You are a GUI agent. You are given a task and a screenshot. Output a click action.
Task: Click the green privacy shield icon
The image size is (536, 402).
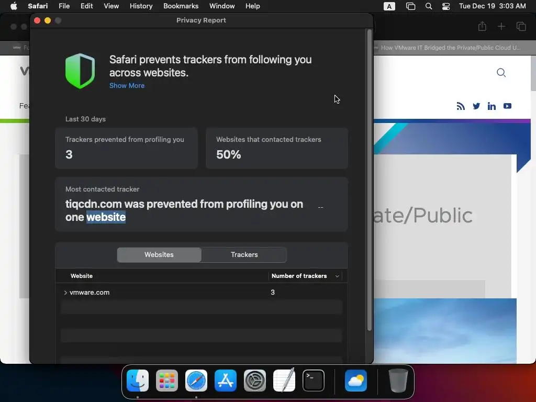click(80, 71)
